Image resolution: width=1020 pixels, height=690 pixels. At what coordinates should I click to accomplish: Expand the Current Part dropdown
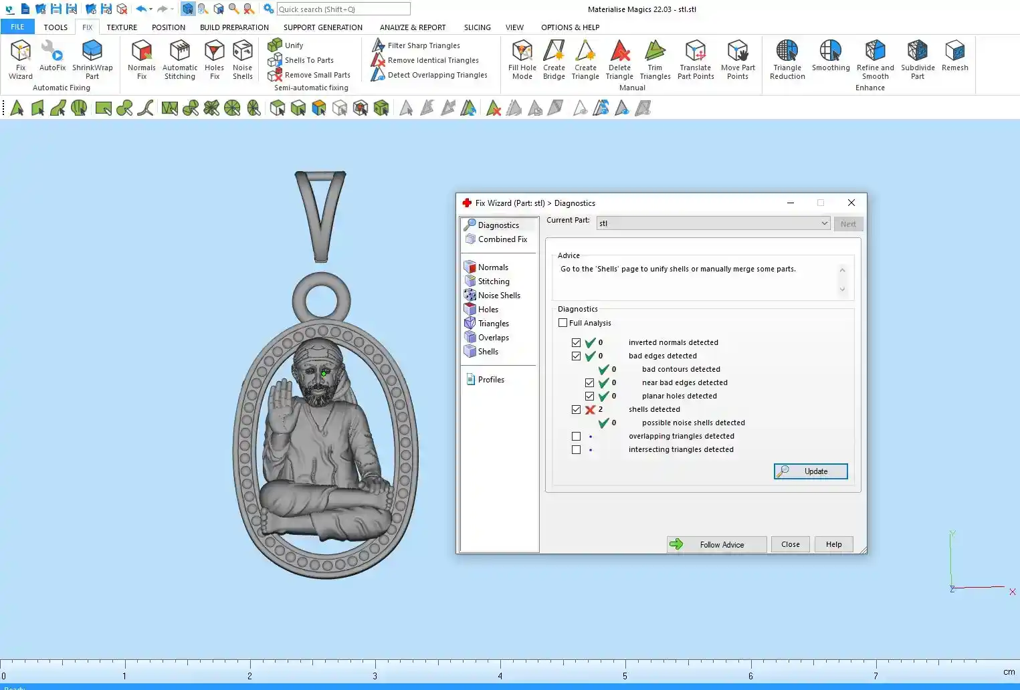824,223
